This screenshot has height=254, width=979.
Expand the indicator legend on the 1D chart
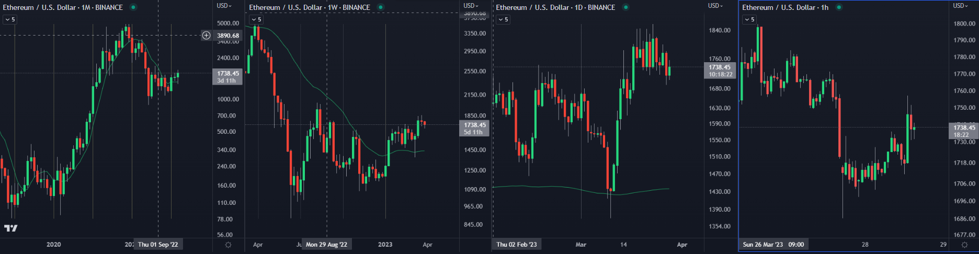[503, 19]
